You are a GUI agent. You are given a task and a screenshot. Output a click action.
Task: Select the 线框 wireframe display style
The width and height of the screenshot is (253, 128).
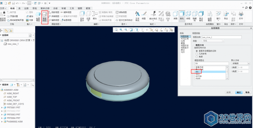pyautogui.click(x=188, y=16)
